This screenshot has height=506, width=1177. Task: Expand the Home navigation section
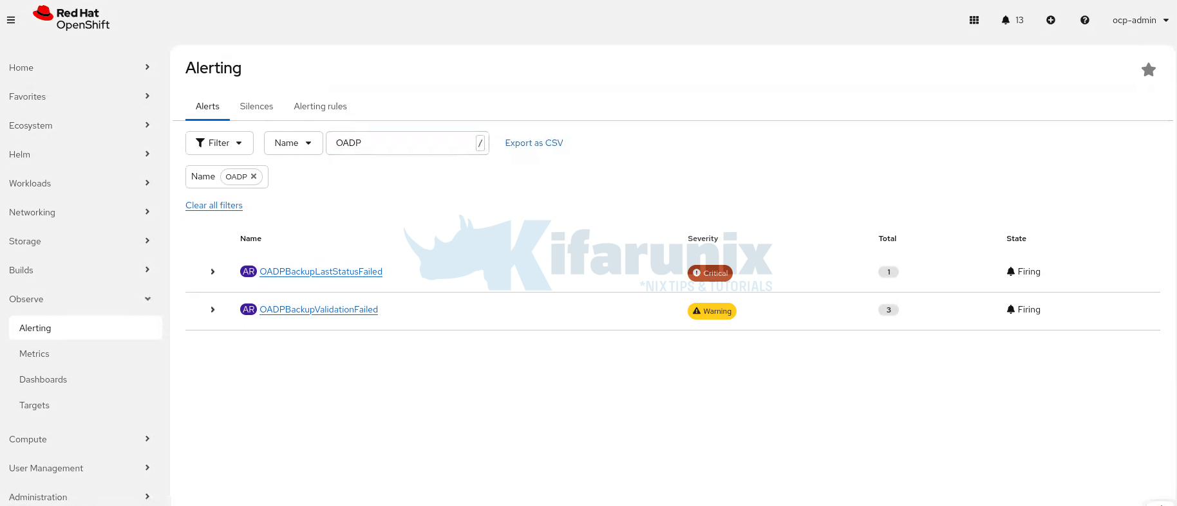(x=80, y=68)
